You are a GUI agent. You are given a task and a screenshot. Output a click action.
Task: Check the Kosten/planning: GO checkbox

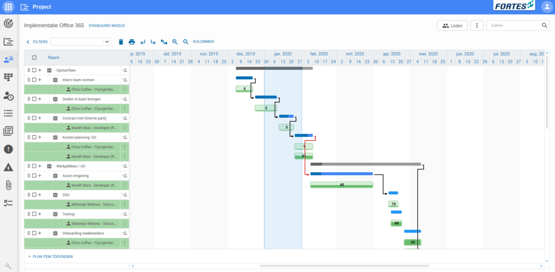[x=34, y=137]
